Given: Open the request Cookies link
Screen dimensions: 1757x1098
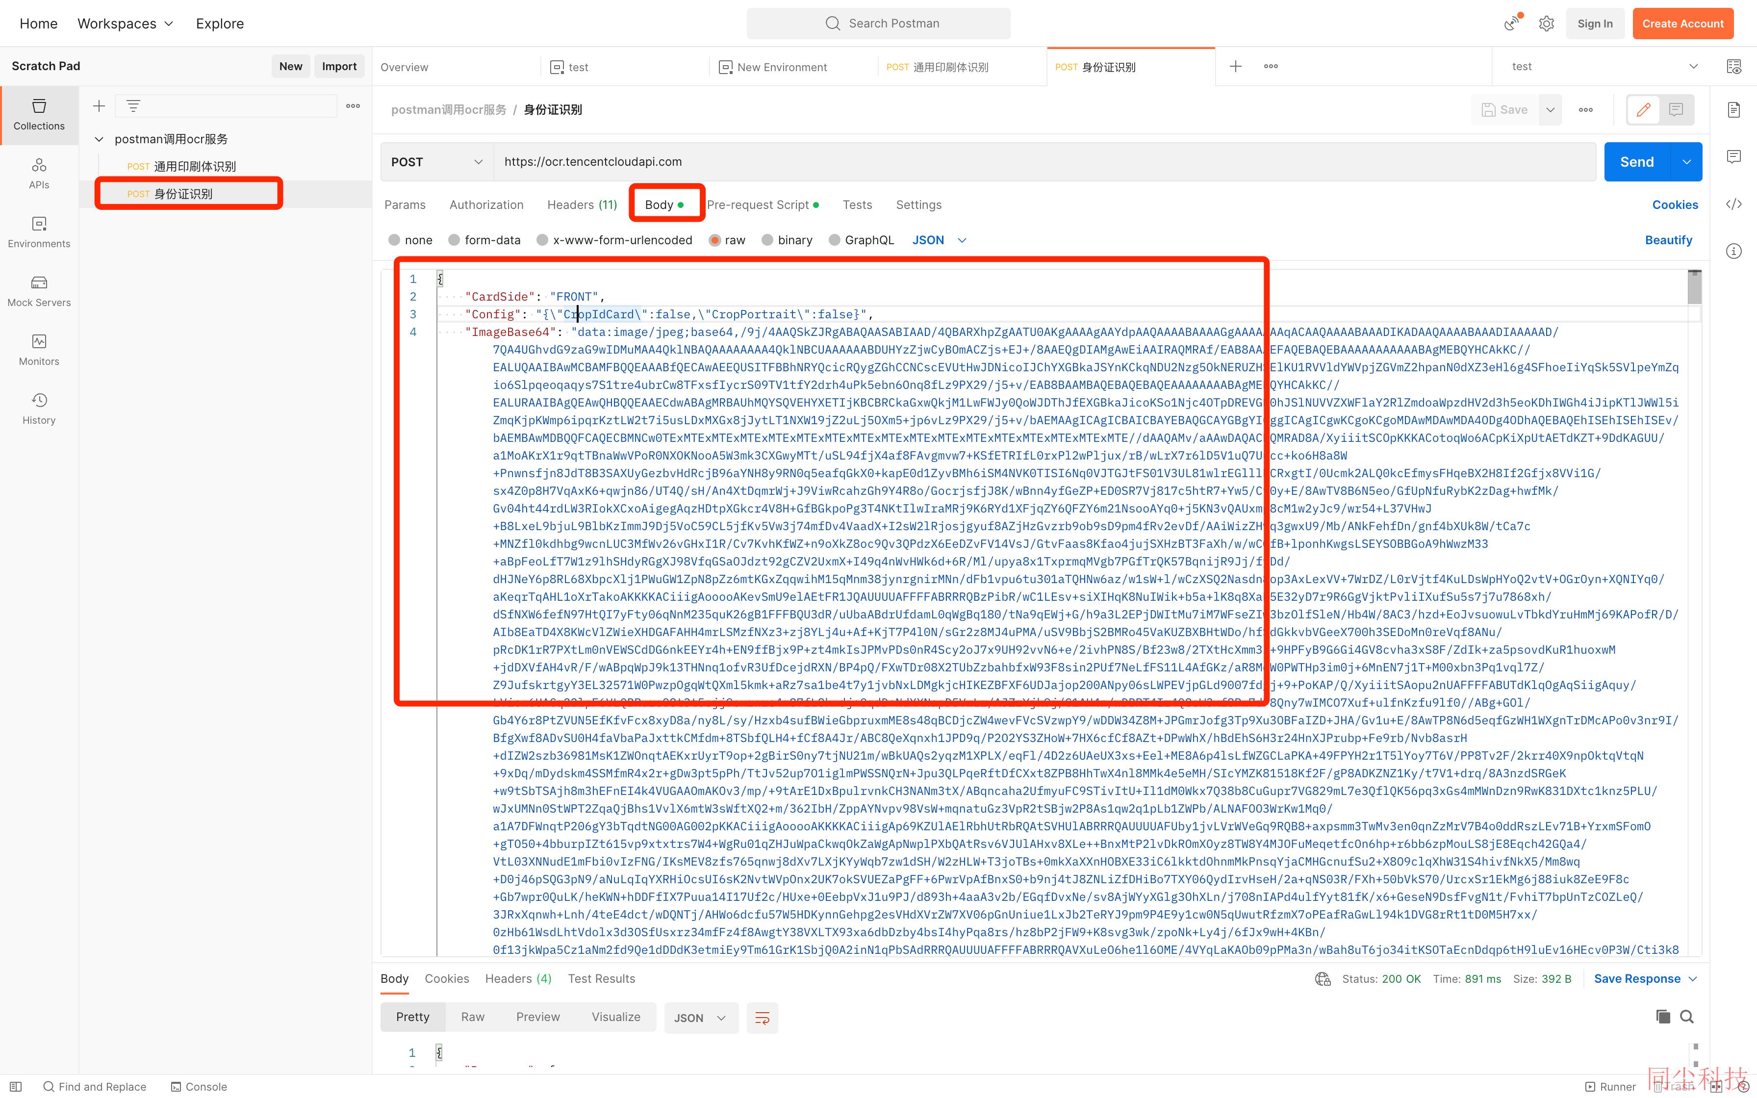Looking at the screenshot, I should pos(1675,205).
